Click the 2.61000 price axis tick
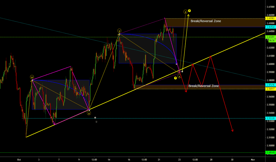This screenshot has height=162, width=276. pos(271,56)
